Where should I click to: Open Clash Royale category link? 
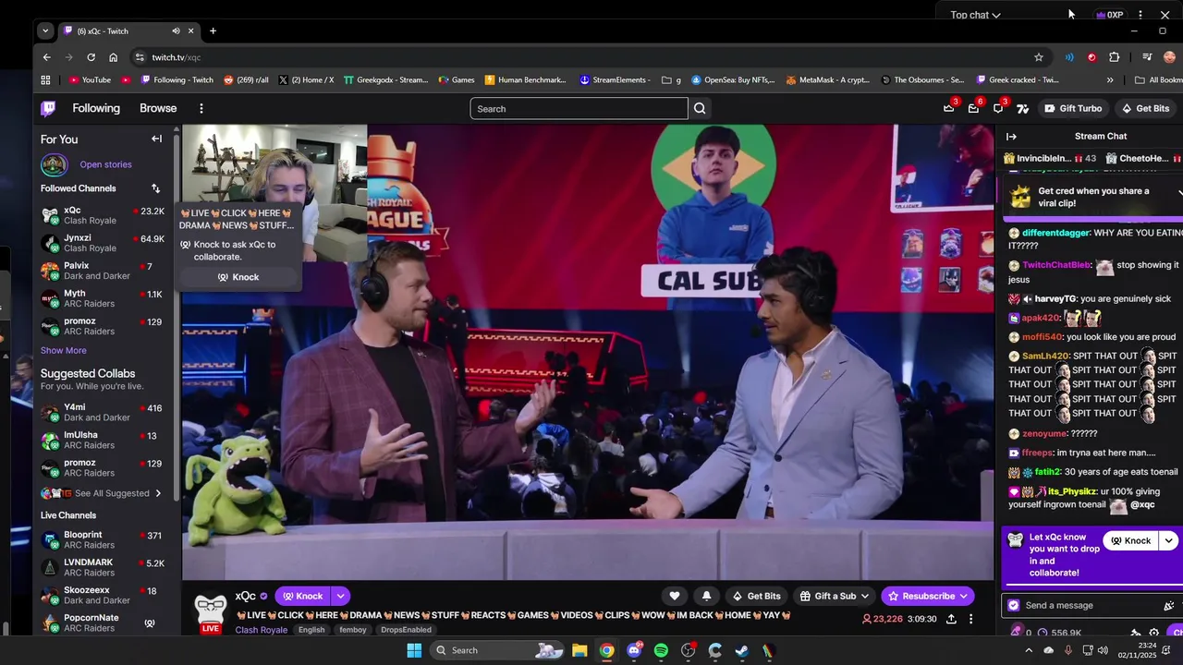(x=261, y=630)
